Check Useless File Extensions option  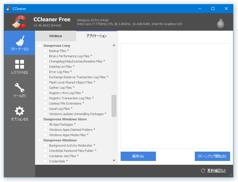coord(45,103)
